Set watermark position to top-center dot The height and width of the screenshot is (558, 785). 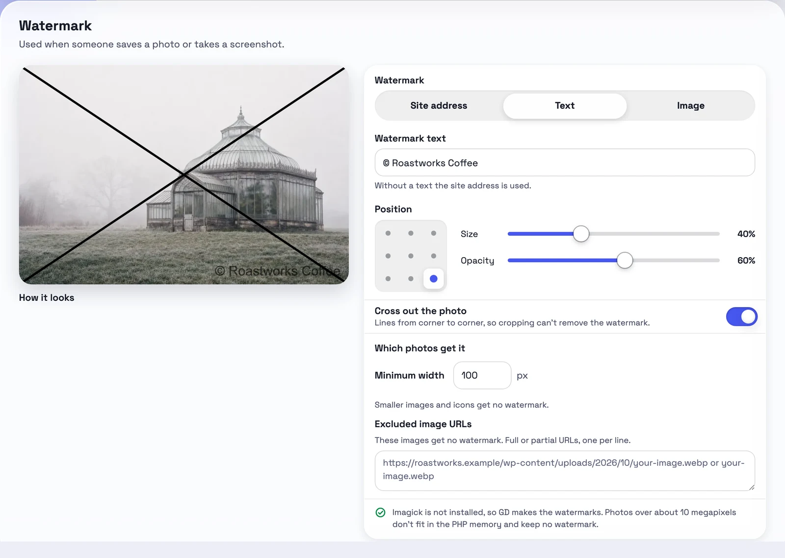[411, 233]
